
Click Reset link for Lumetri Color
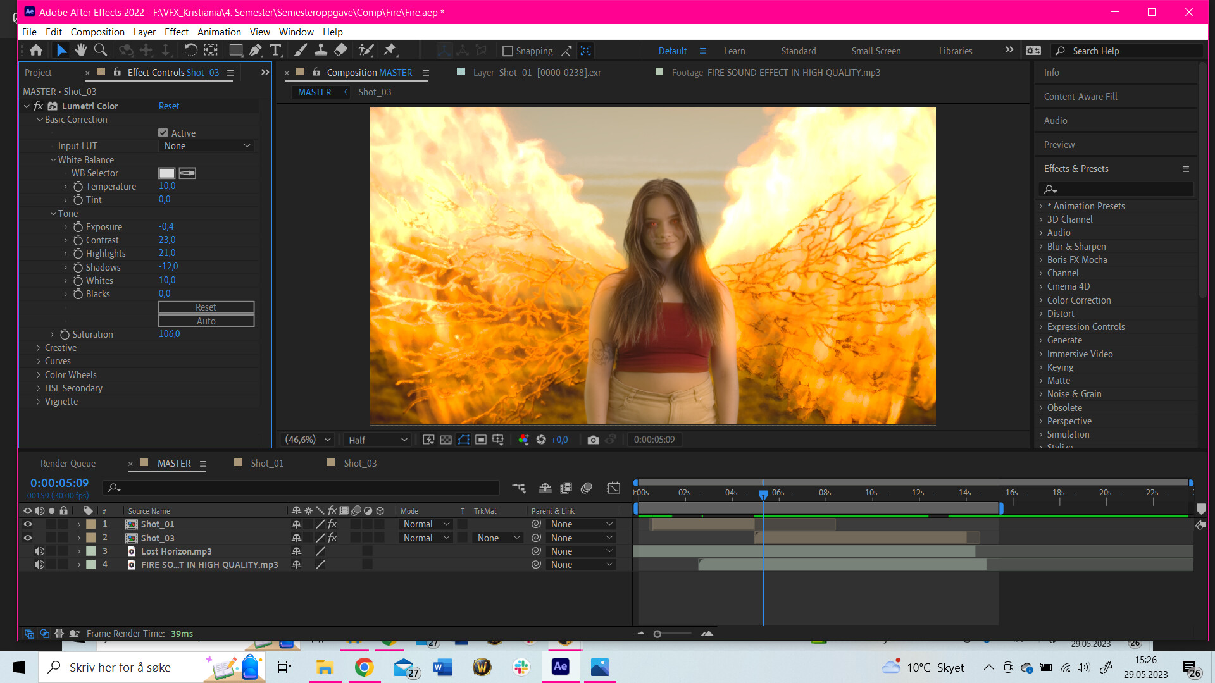168,106
